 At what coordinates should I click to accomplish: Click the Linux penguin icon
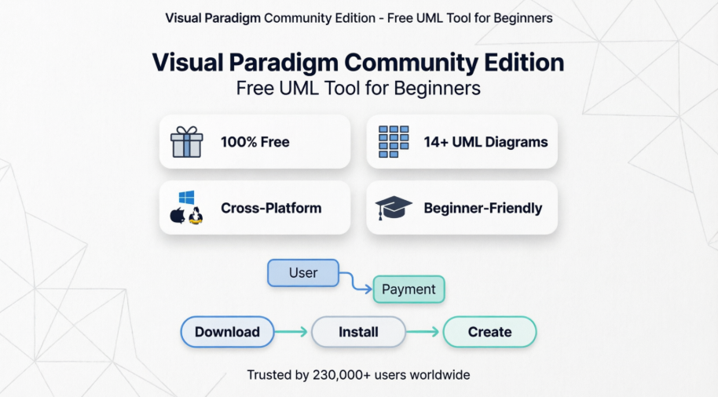click(196, 216)
